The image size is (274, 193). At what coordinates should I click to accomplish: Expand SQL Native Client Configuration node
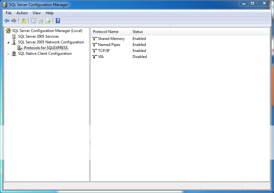click(8, 54)
